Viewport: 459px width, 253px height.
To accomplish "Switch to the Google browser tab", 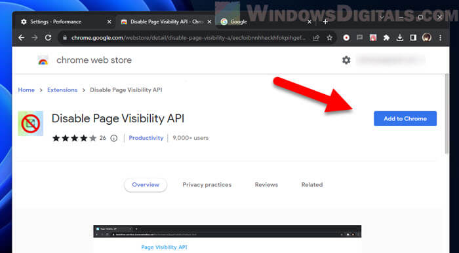I will (x=266, y=22).
